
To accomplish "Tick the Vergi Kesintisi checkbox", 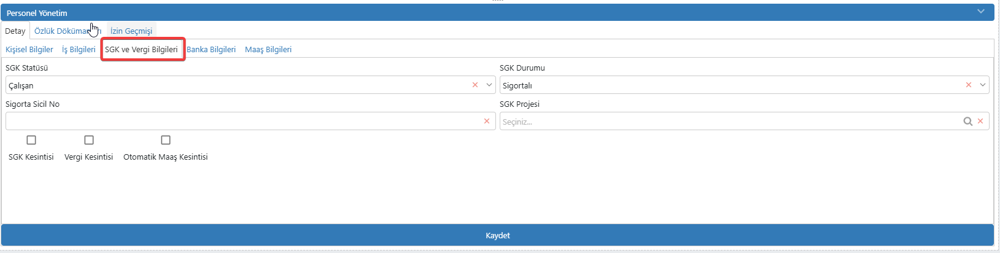I will coord(89,140).
